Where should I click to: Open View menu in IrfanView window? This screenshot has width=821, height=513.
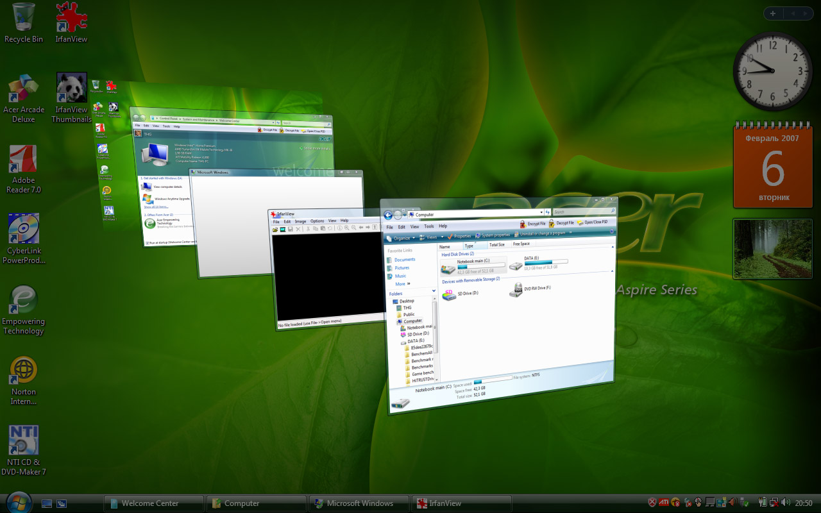tap(332, 221)
